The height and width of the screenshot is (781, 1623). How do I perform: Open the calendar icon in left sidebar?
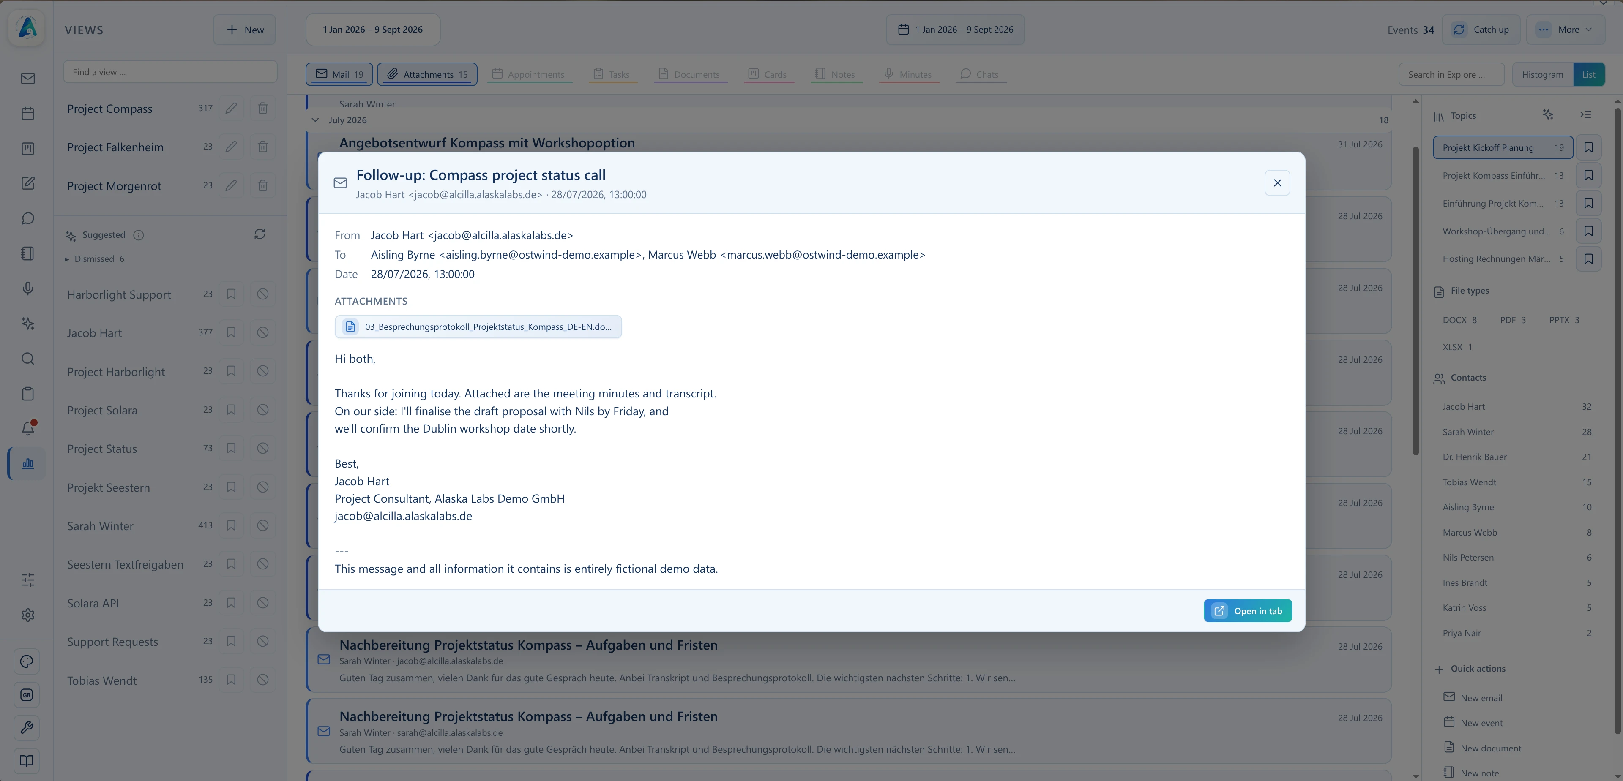coord(28,113)
